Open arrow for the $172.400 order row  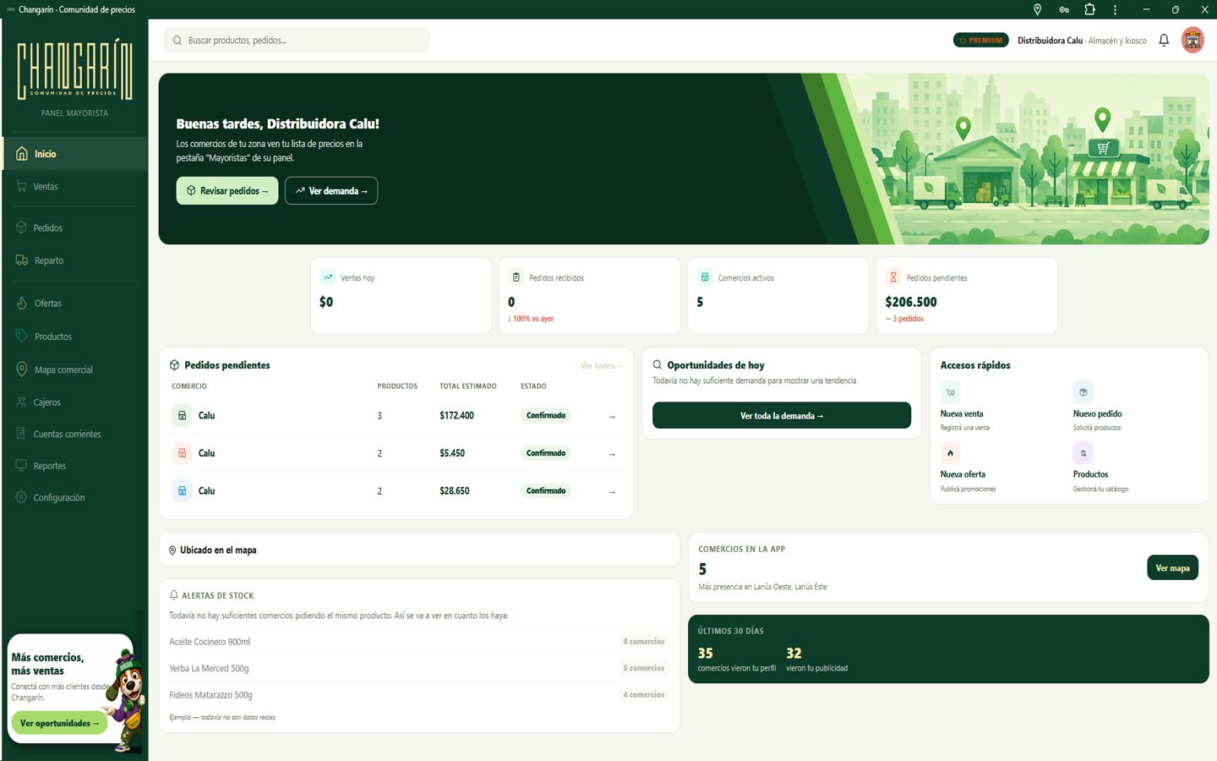(x=612, y=416)
